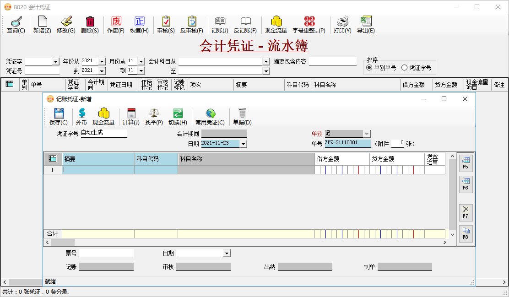
Task: Open the 审核 (Audit) function
Action: coord(165,24)
